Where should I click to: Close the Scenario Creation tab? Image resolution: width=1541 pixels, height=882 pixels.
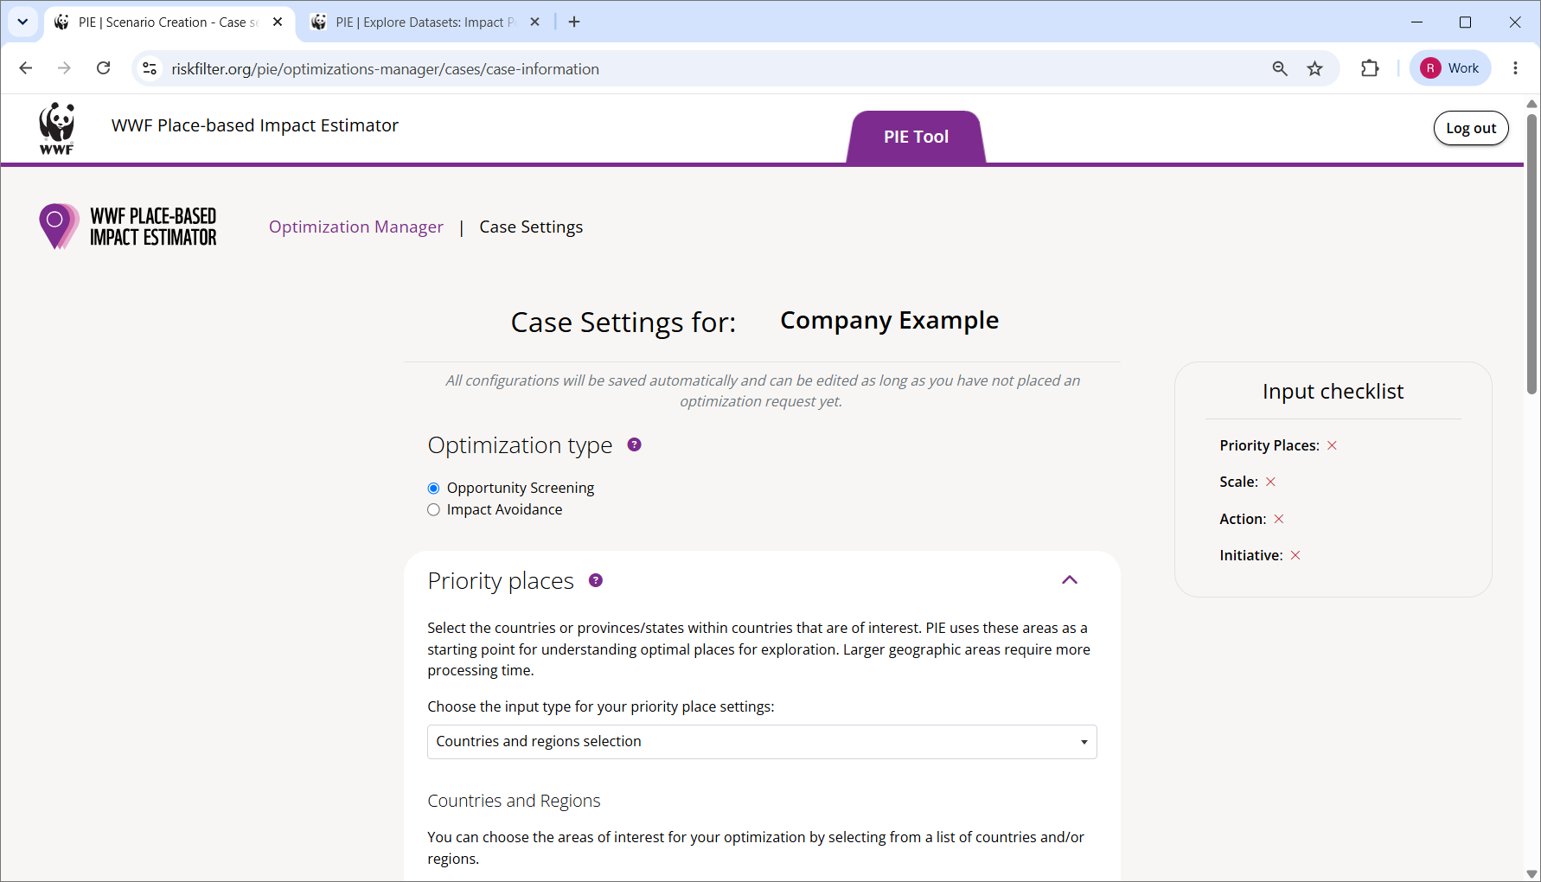pyautogui.click(x=278, y=22)
